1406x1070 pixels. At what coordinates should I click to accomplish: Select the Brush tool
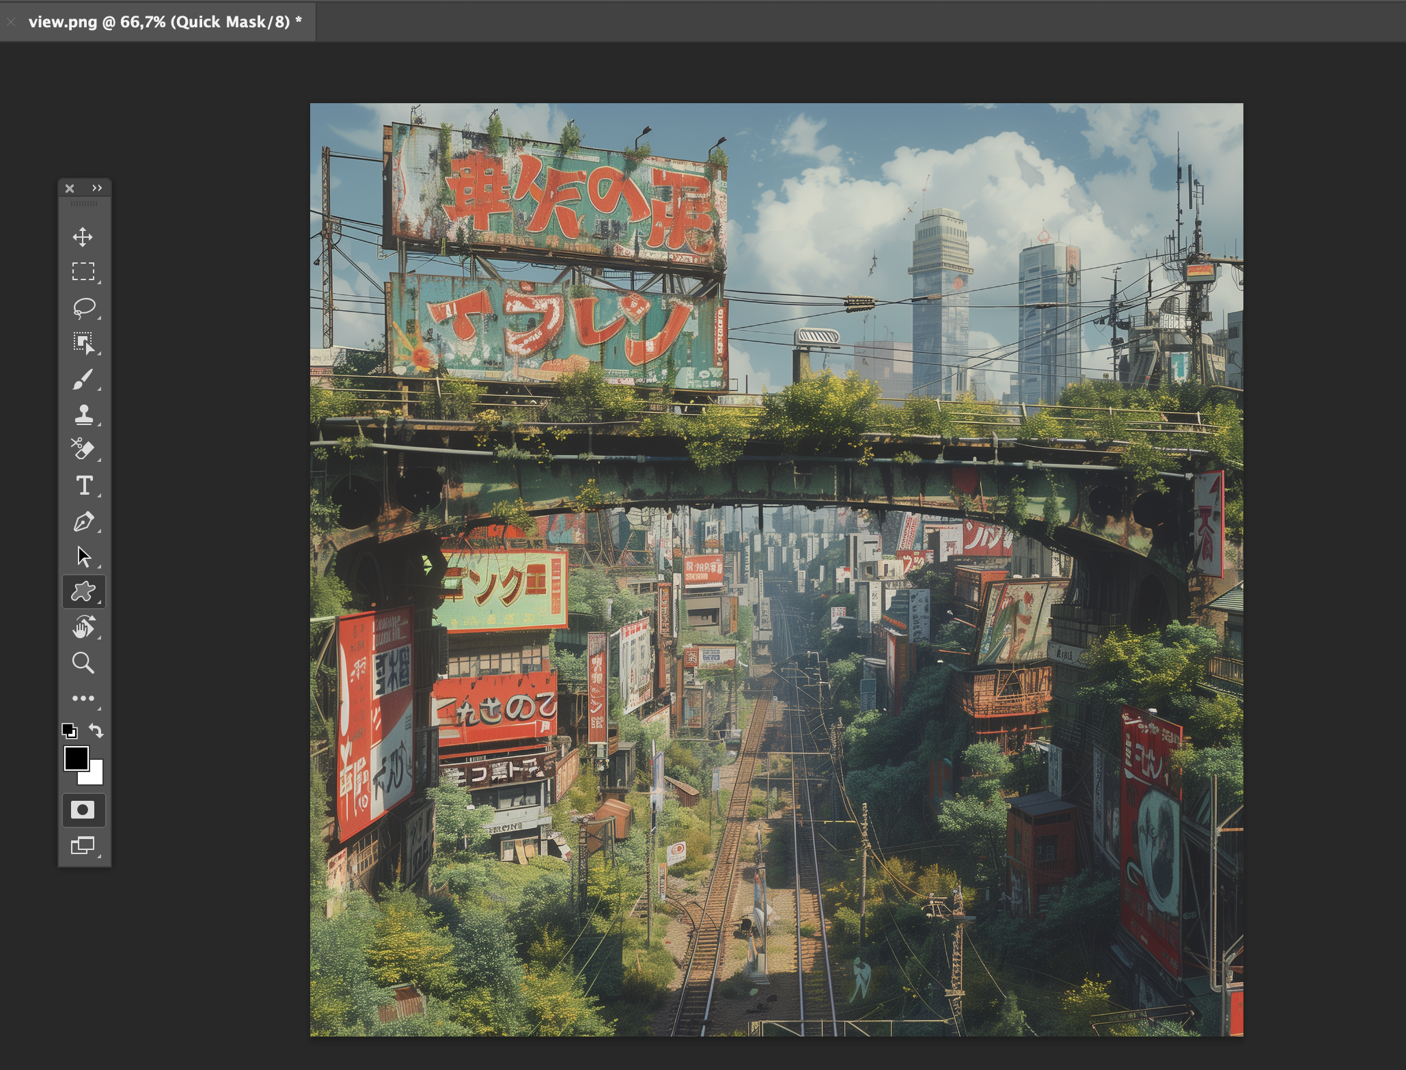coord(83,379)
